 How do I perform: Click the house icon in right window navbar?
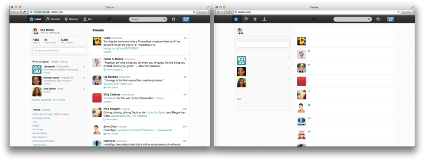[236, 19]
